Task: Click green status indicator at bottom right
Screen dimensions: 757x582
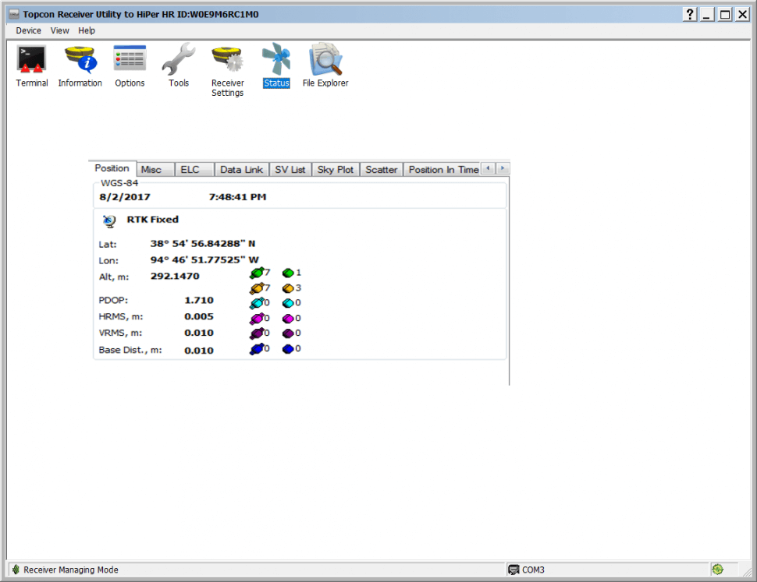Action: point(718,570)
